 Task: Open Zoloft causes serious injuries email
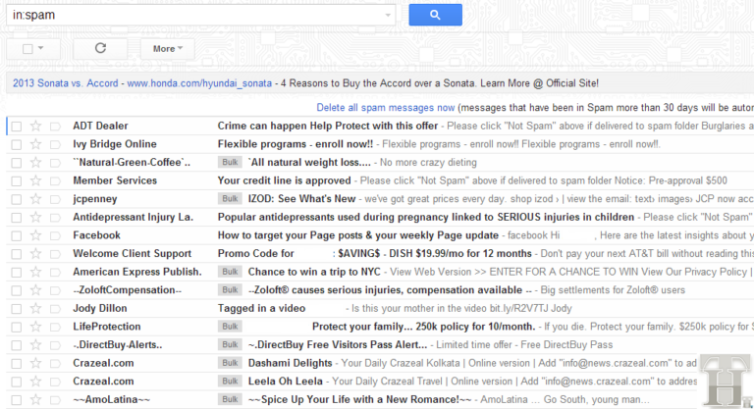click(390, 290)
